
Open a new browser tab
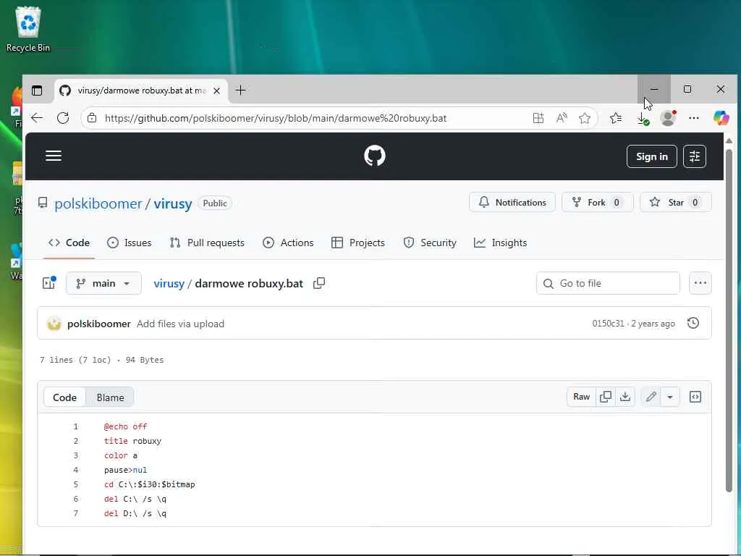point(240,90)
